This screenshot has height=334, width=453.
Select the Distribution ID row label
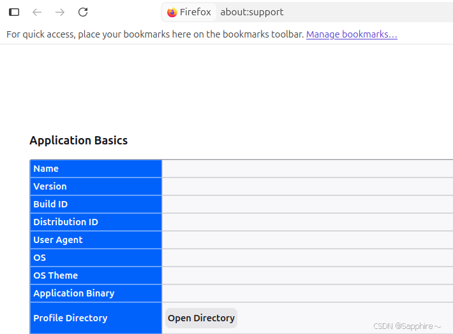[66, 222]
